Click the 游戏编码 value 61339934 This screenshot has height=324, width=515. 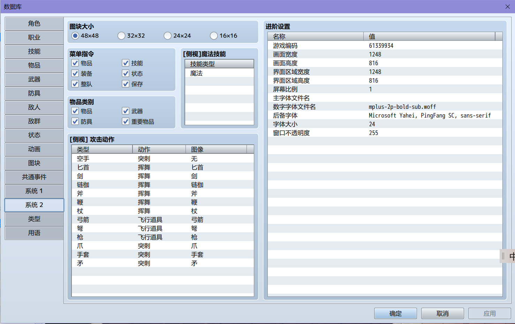coord(381,46)
